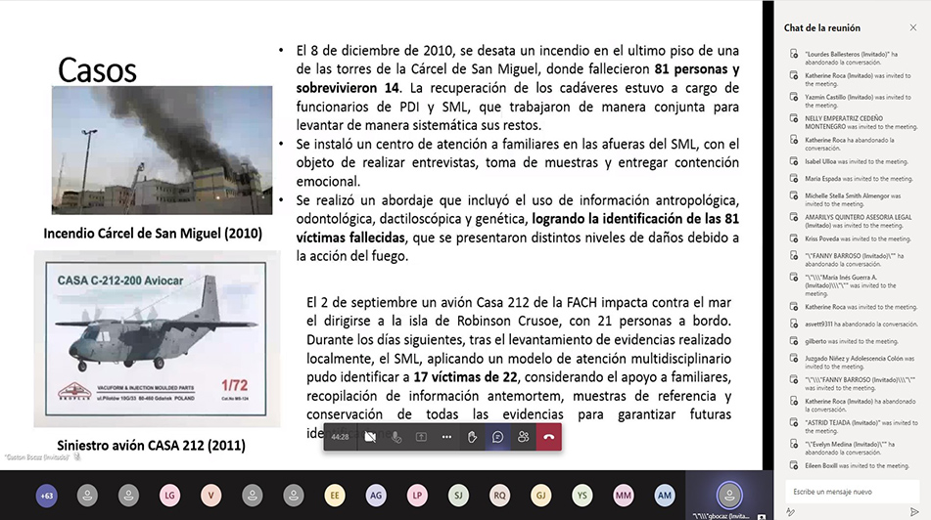Image resolution: width=931 pixels, height=520 pixels.
Task: Select participant avatar GJ
Action: coord(541,496)
